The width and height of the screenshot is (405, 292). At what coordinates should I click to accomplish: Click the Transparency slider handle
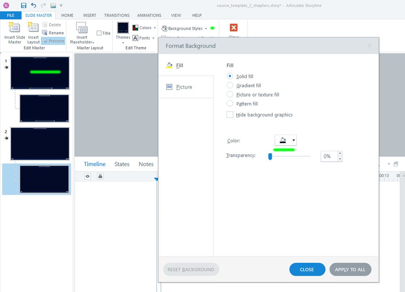[x=270, y=156]
